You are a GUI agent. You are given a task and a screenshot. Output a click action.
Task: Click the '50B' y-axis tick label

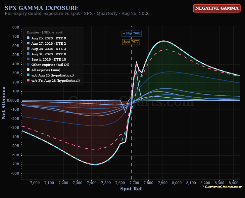tap(16, 55)
